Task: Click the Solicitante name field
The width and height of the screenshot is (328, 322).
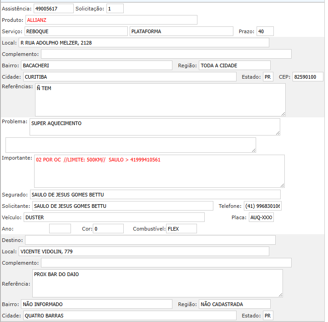Action: (122, 206)
